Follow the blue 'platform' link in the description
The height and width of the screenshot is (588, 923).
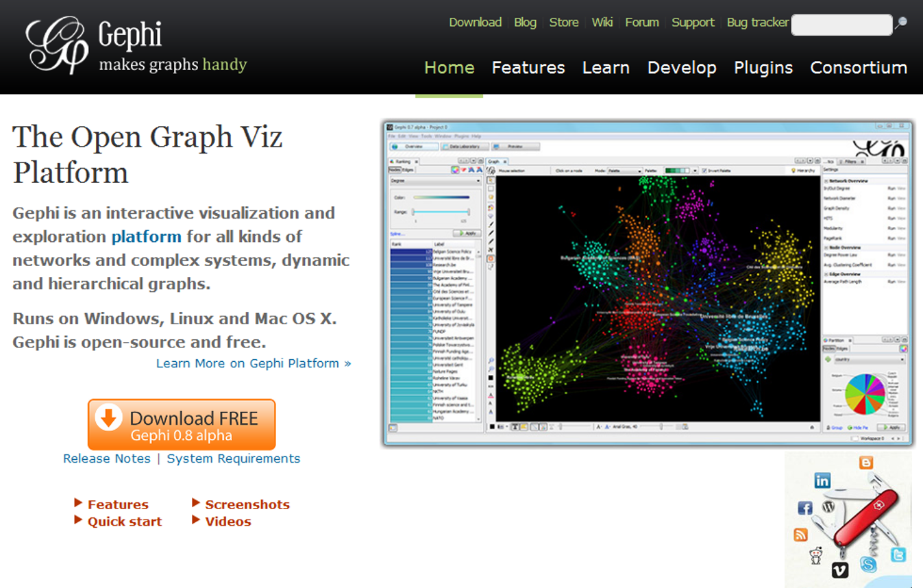147,237
